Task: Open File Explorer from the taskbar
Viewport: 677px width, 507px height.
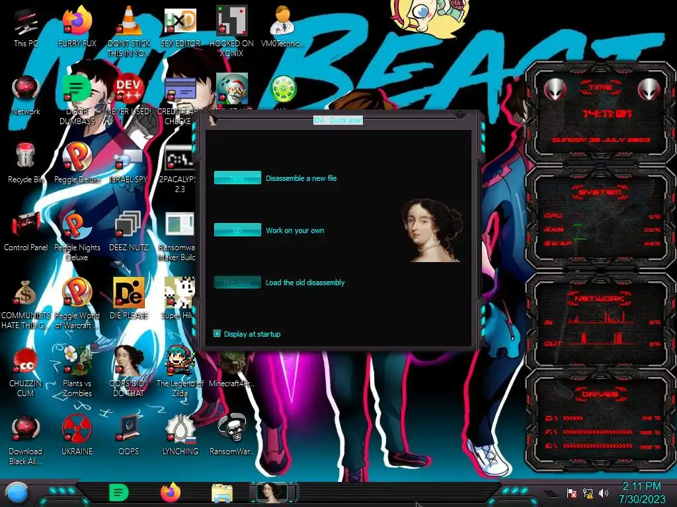Action: pos(222,493)
